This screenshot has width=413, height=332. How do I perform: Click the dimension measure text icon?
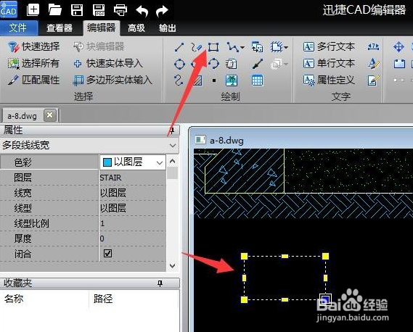(x=373, y=47)
